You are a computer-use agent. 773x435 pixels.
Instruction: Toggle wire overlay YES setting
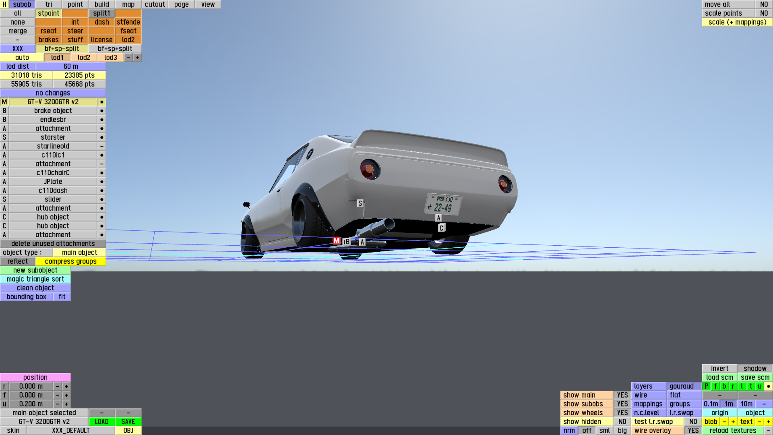tap(693, 431)
